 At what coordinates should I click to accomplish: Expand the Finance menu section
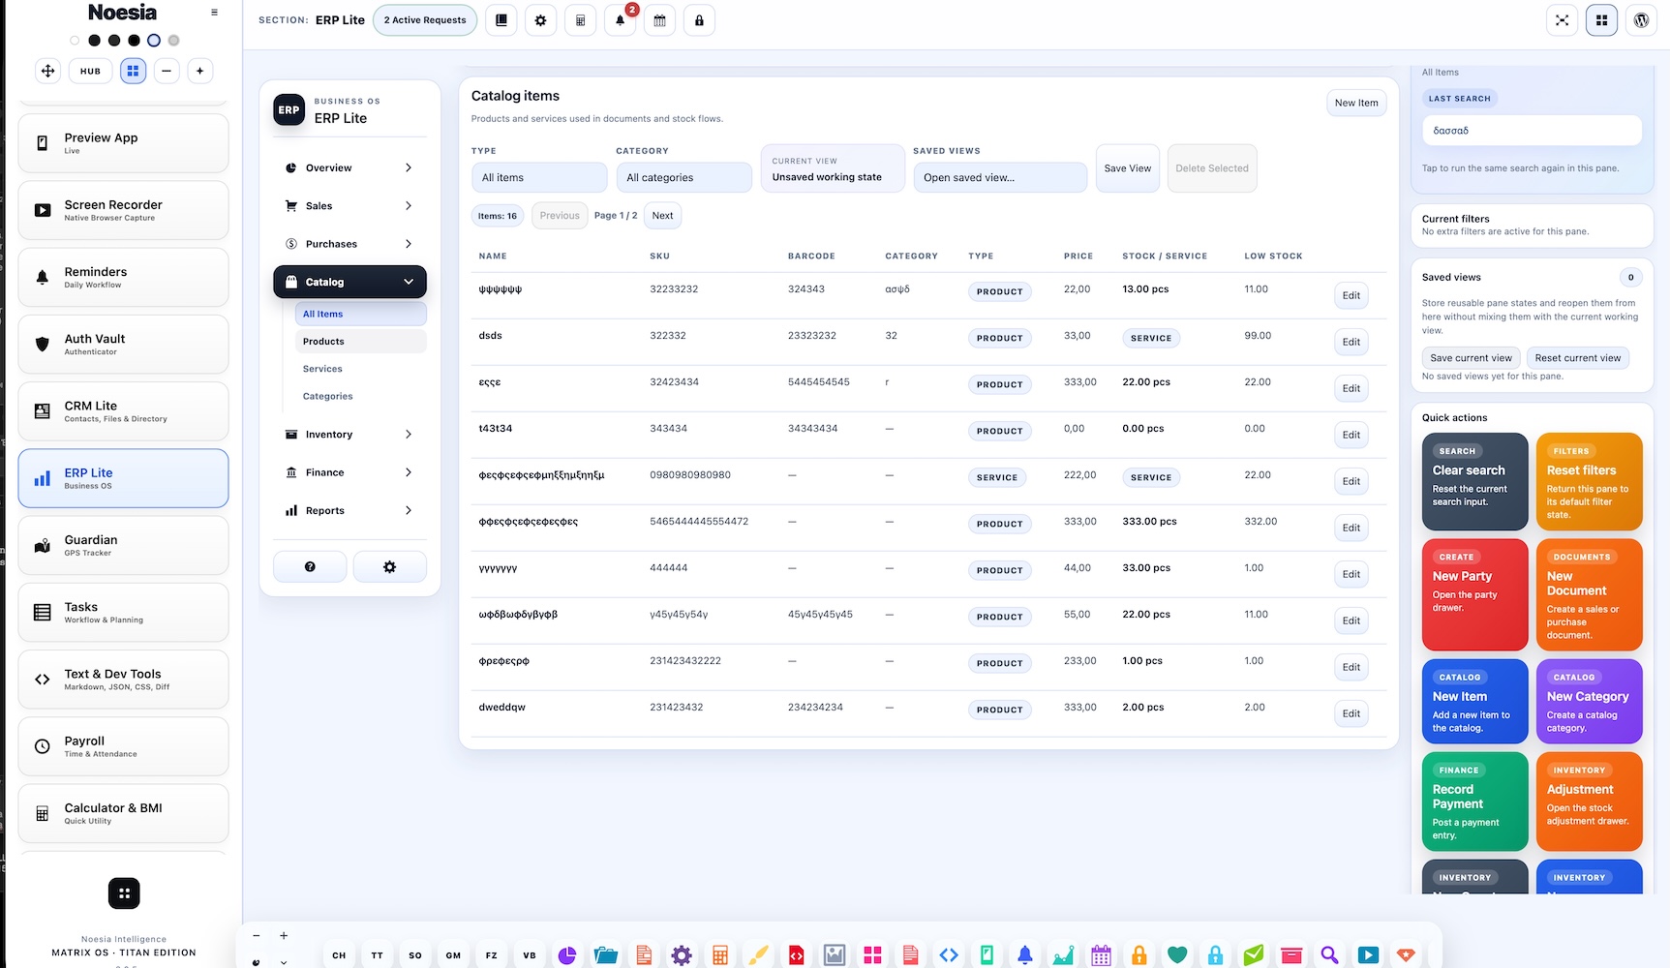(349, 472)
